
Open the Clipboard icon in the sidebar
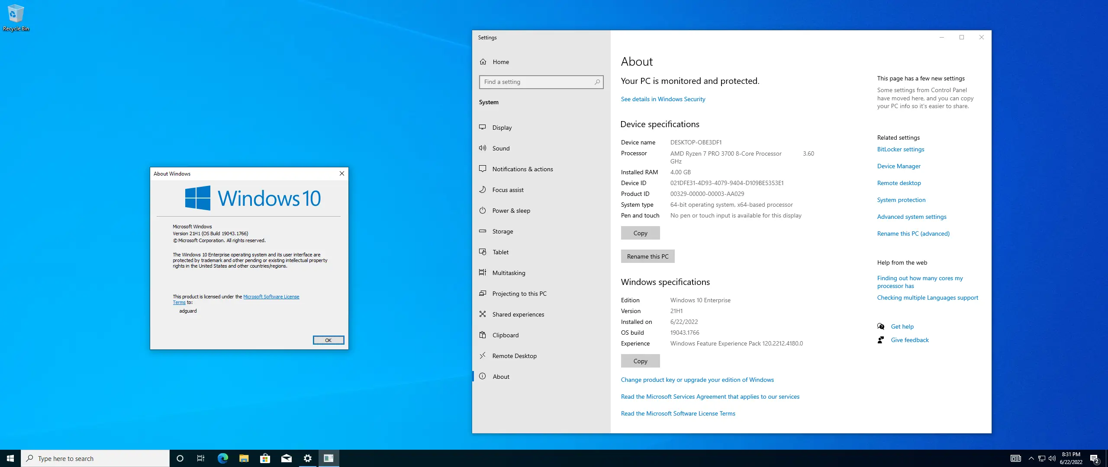point(483,335)
